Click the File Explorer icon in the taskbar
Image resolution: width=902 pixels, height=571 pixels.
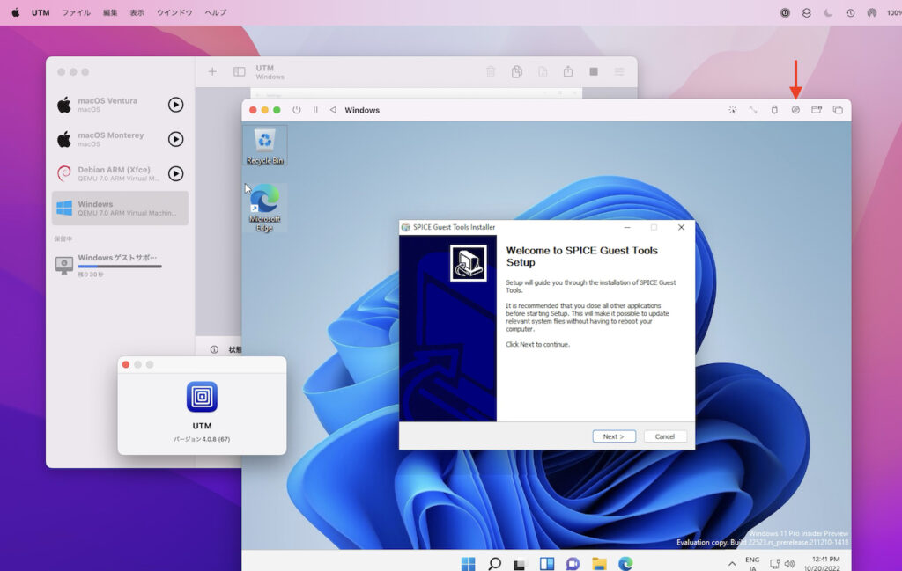coord(600,563)
